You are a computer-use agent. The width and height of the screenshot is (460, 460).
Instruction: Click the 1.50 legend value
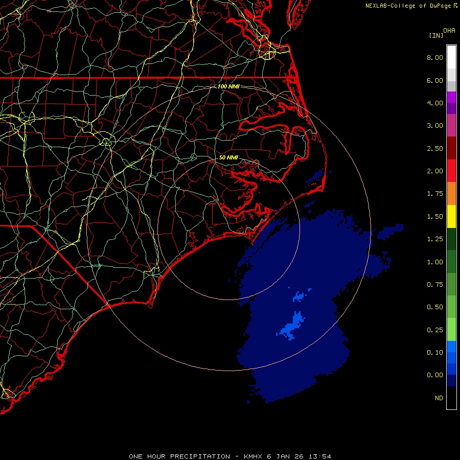[x=435, y=217]
